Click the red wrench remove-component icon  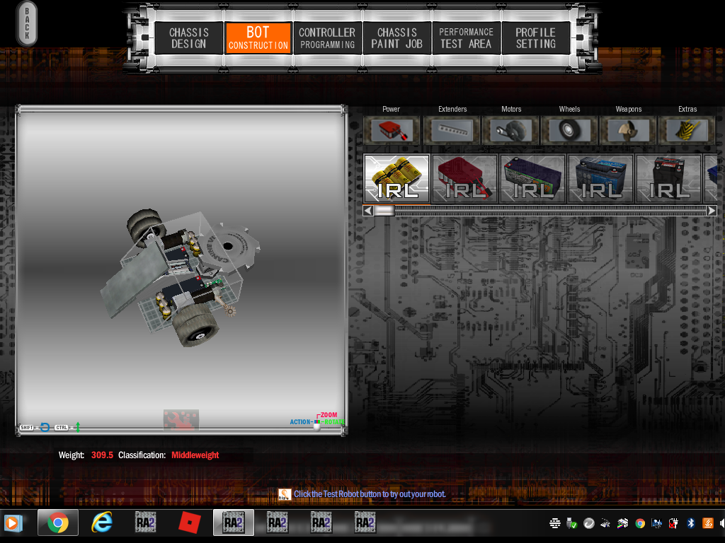[181, 420]
